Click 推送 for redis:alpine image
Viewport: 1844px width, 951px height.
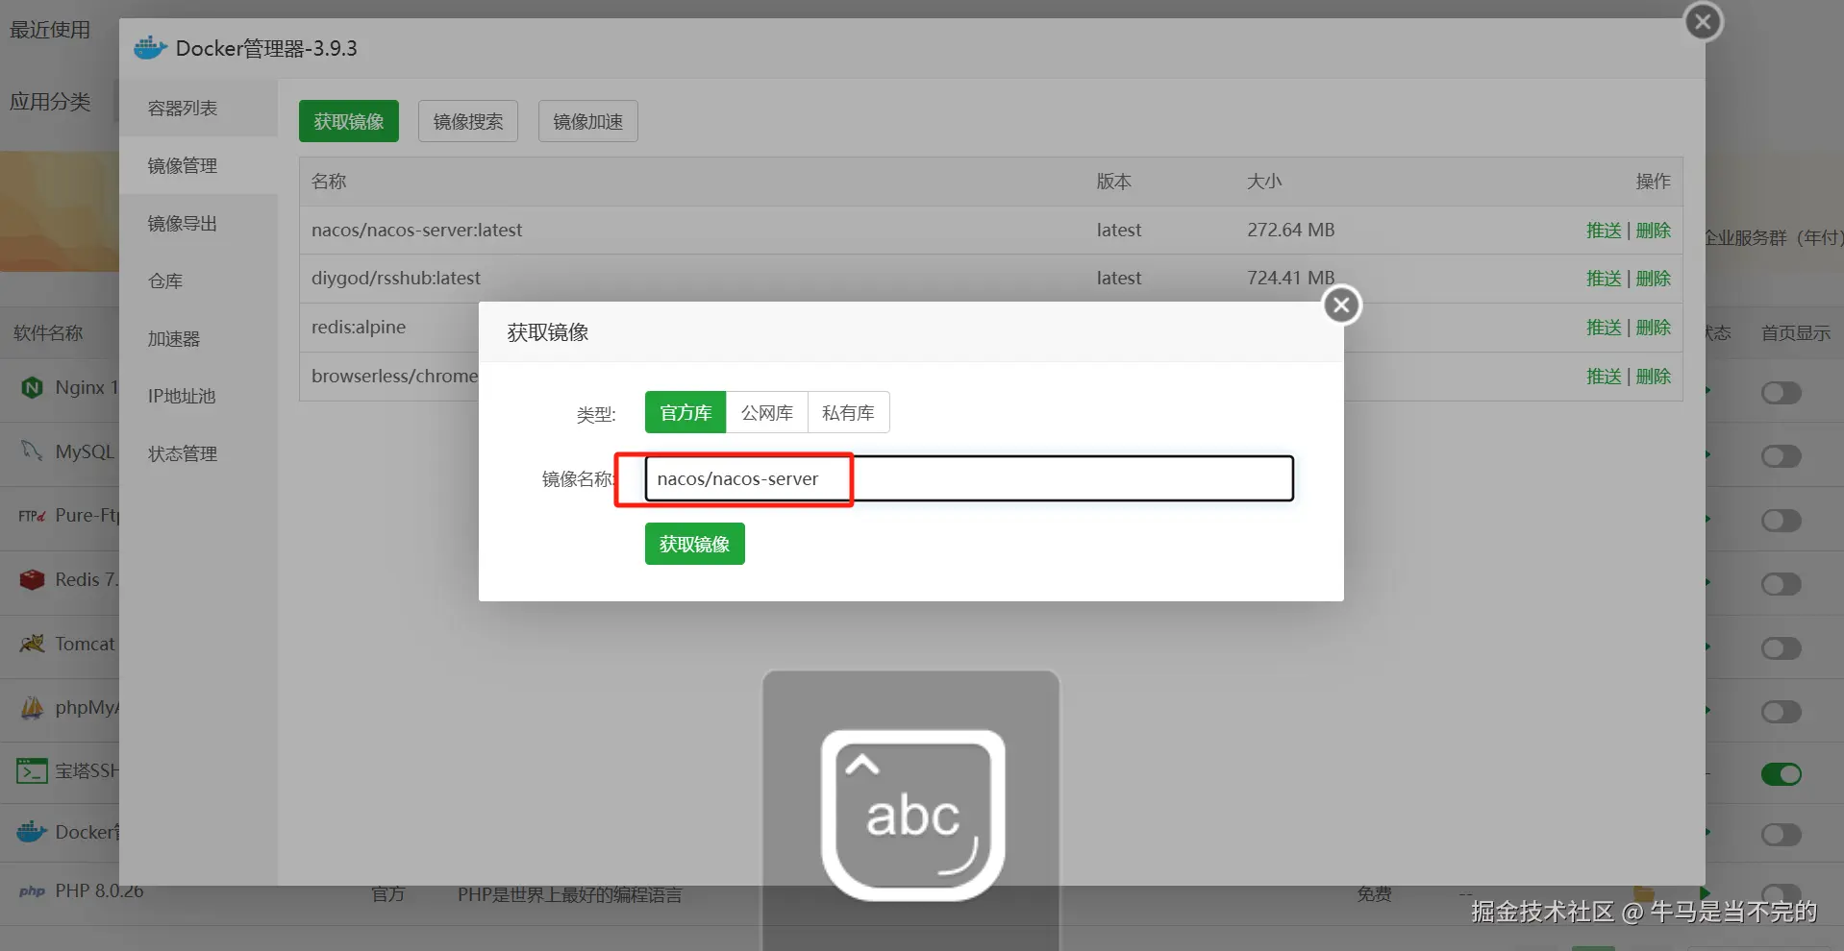coord(1604,328)
